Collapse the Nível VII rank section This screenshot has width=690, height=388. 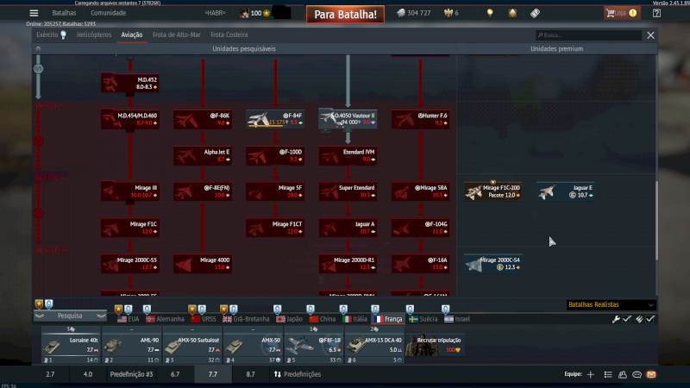[50, 178]
